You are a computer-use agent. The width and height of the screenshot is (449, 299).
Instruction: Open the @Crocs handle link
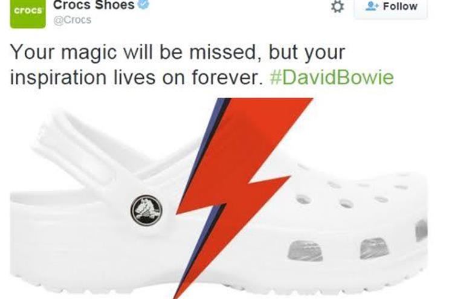pyautogui.click(x=72, y=20)
